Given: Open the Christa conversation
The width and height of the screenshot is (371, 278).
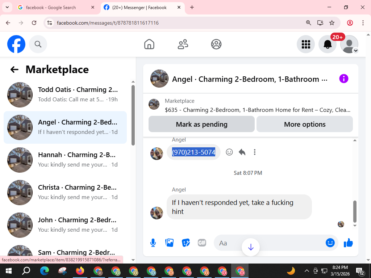Looking at the screenshot, I should click(x=65, y=193).
